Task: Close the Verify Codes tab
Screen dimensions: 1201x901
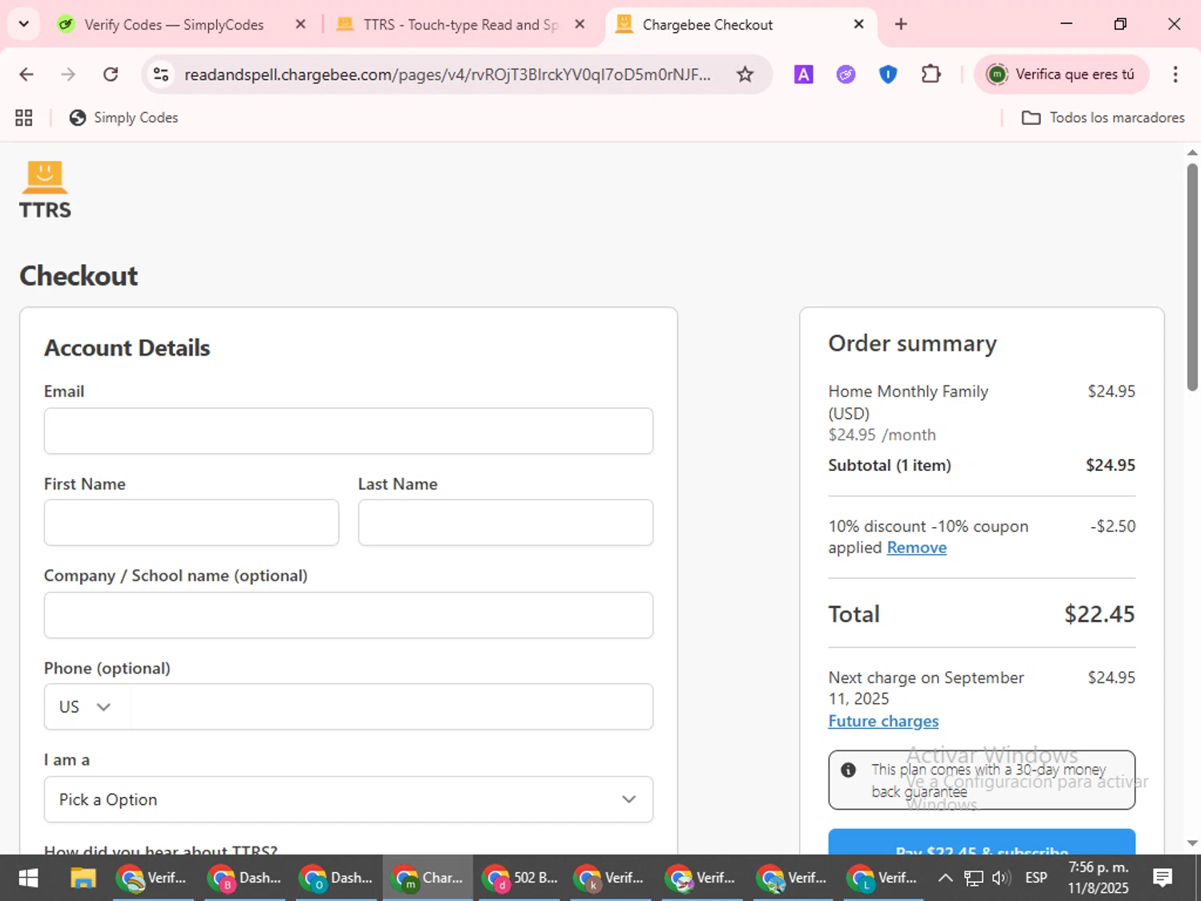Action: point(300,24)
